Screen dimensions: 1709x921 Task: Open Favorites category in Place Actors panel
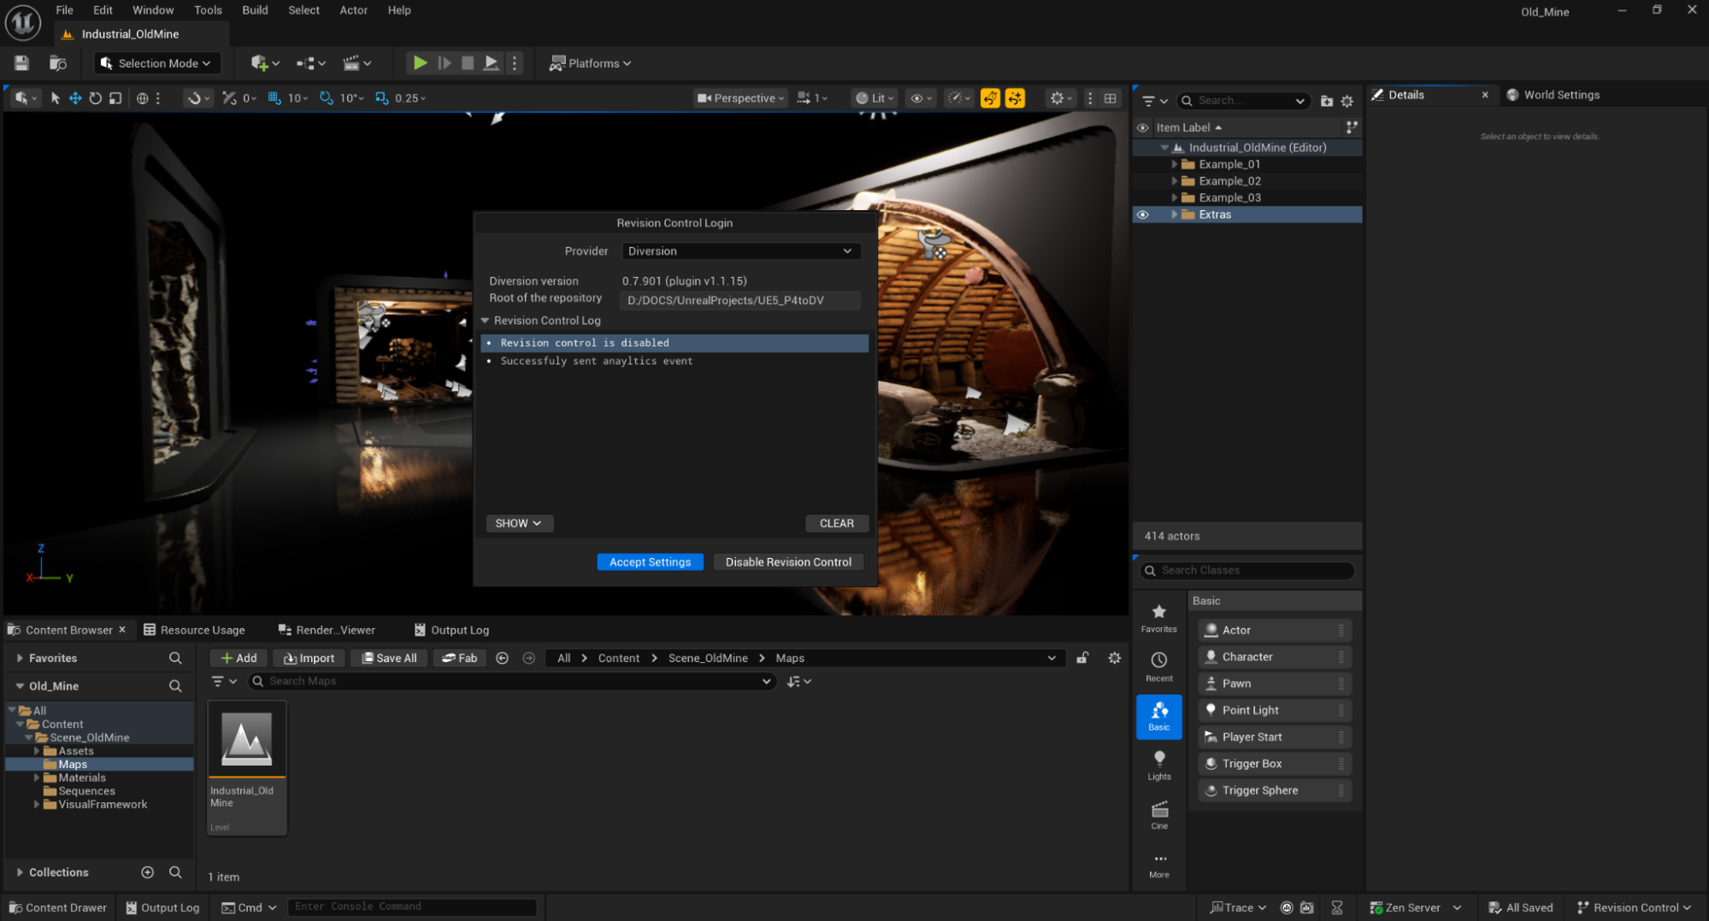tap(1158, 618)
